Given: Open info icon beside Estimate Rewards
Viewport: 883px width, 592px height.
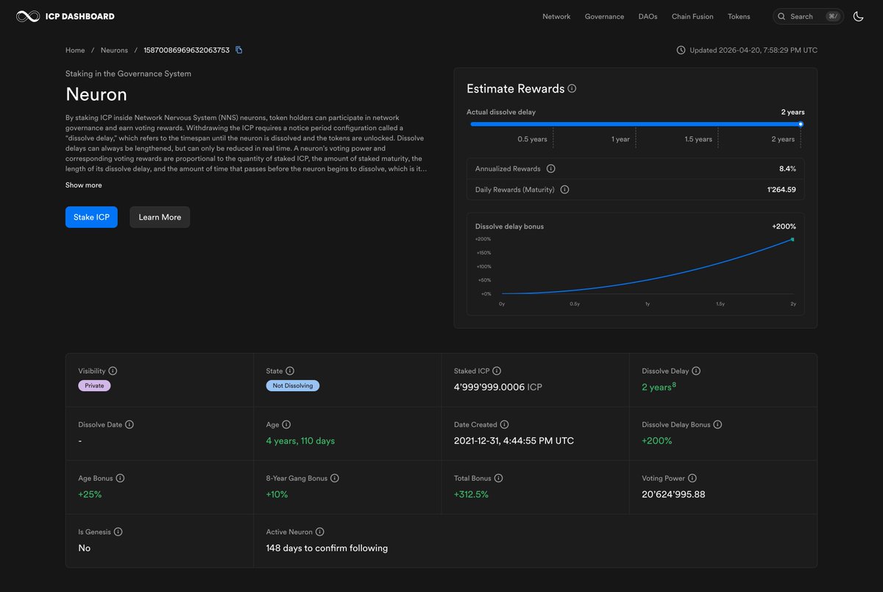Looking at the screenshot, I should pos(572,88).
